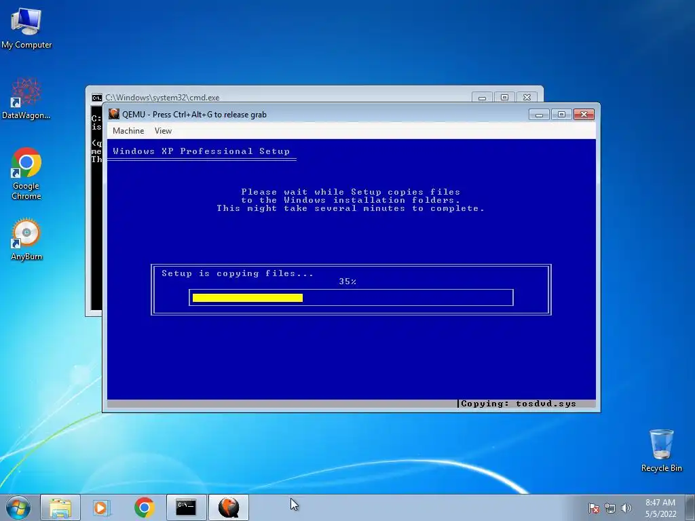
Task: Select the AnyBurn desktop shortcut
Action: [x=26, y=239]
